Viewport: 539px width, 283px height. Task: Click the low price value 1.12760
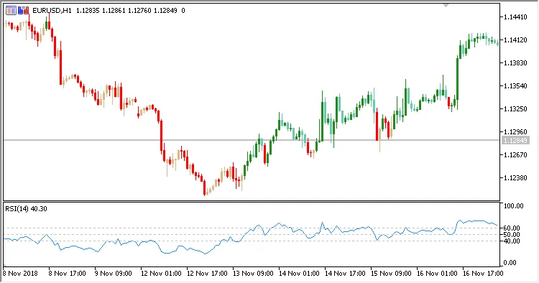coord(139,11)
